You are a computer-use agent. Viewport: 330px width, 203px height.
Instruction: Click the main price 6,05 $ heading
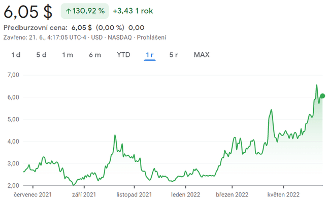(x=28, y=12)
